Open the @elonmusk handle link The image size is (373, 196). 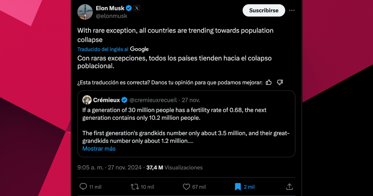[x=111, y=16]
